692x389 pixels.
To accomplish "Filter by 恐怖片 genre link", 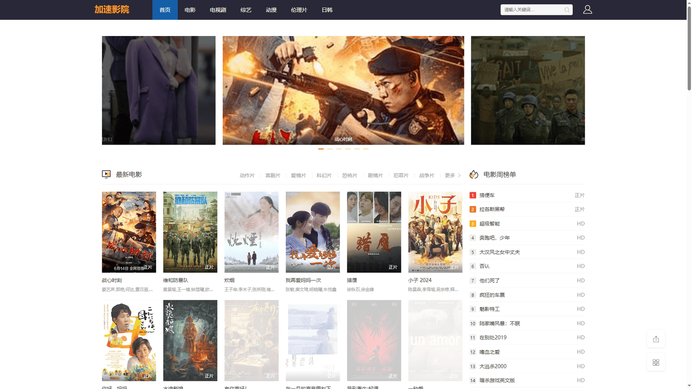I will [x=349, y=175].
